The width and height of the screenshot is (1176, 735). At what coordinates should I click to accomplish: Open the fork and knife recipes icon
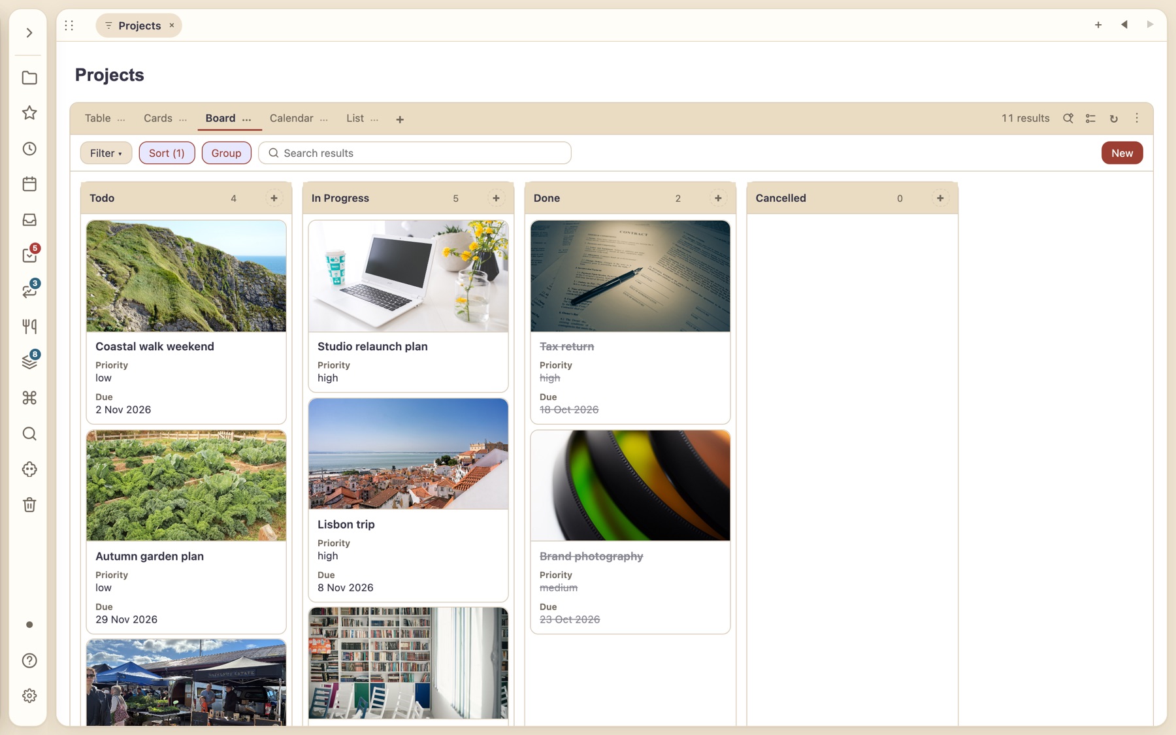point(29,327)
